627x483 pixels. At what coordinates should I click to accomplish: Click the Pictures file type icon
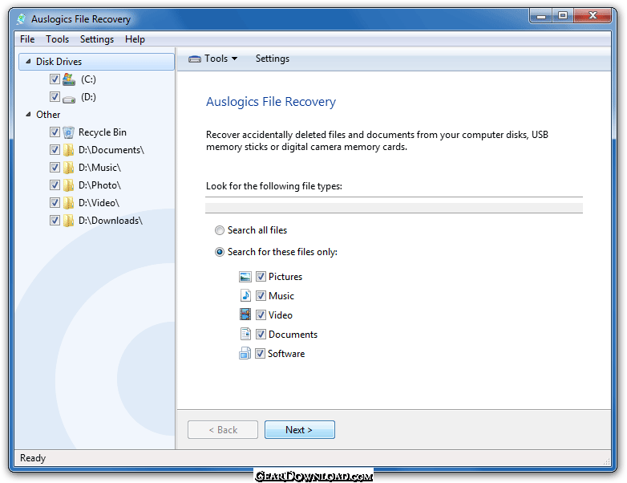click(x=245, y=277)
